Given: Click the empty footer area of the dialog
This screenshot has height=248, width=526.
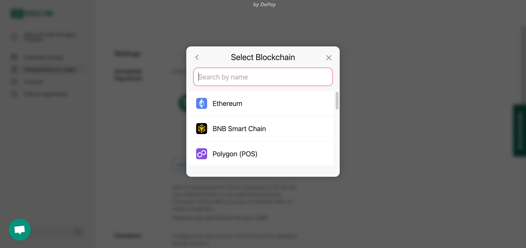Looking at the screenshot, I should pos(263,171).
